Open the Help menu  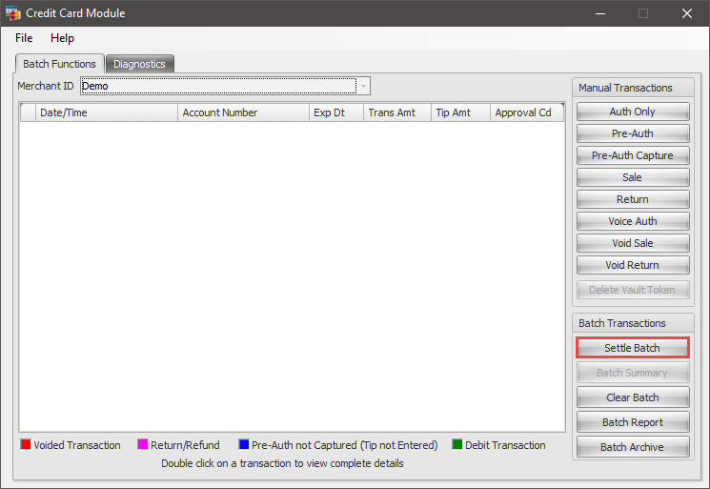click(62, 38)
